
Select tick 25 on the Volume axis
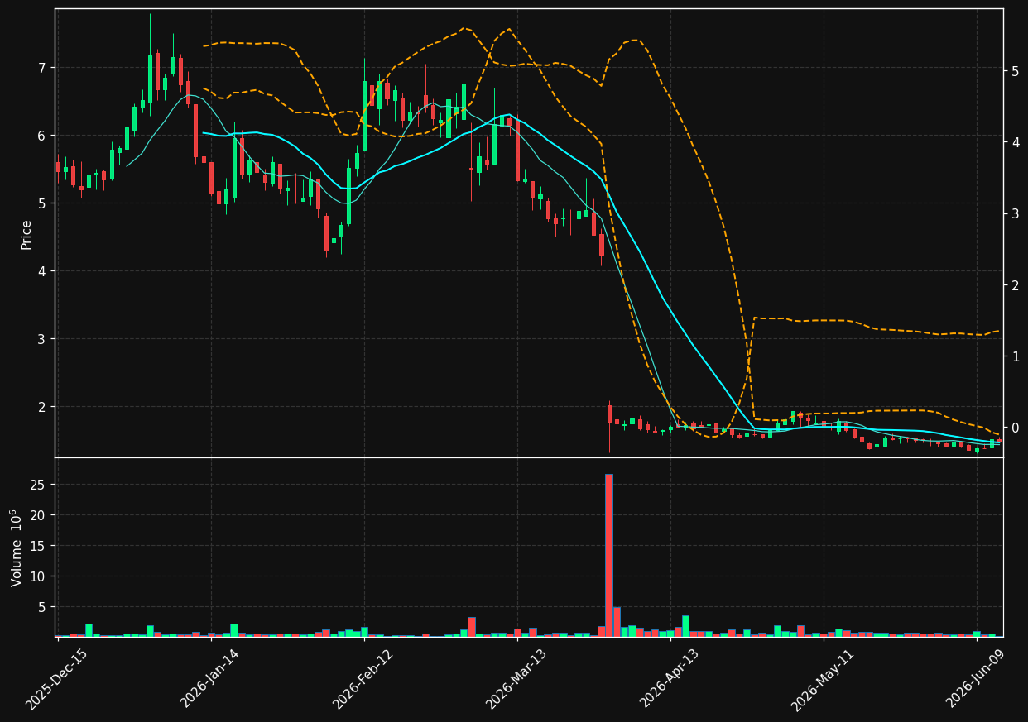point(39,485)
